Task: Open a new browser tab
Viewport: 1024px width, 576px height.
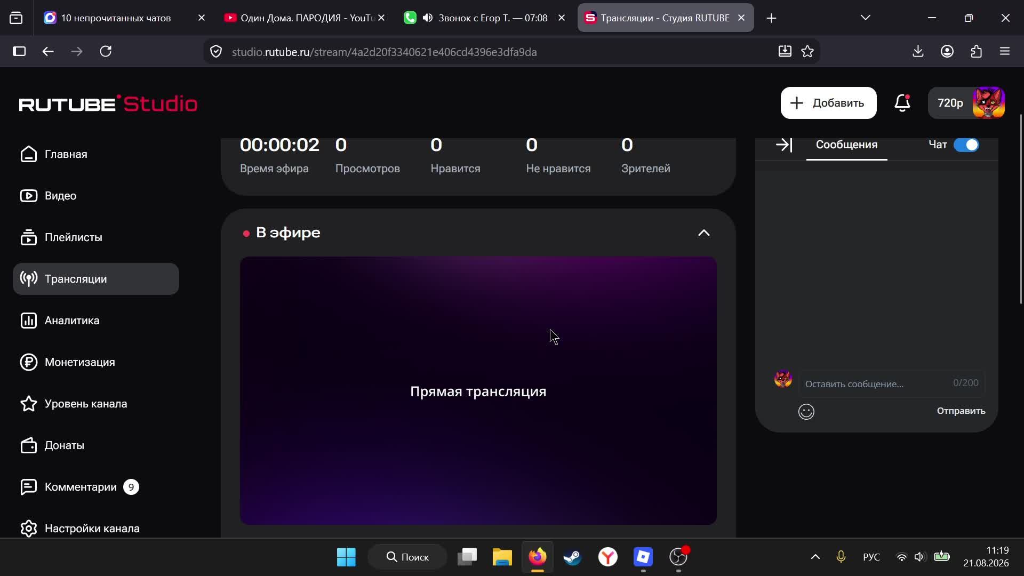Action: [x=771, y=18]
